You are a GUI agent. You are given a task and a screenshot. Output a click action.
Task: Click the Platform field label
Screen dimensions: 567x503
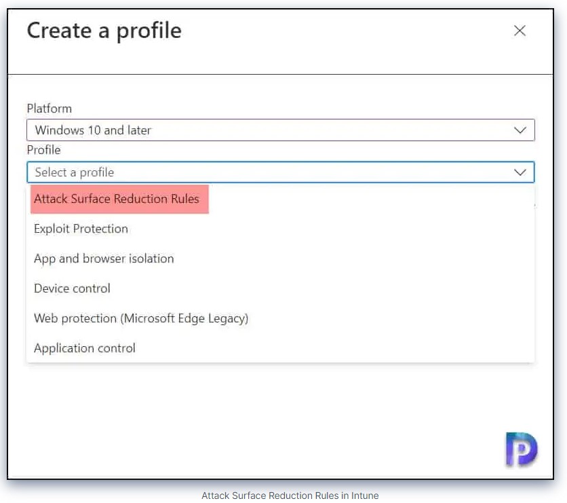[x=49, y=109]
